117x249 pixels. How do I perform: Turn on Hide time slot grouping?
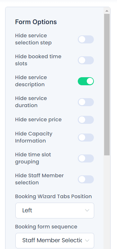(x=86, y=159)
